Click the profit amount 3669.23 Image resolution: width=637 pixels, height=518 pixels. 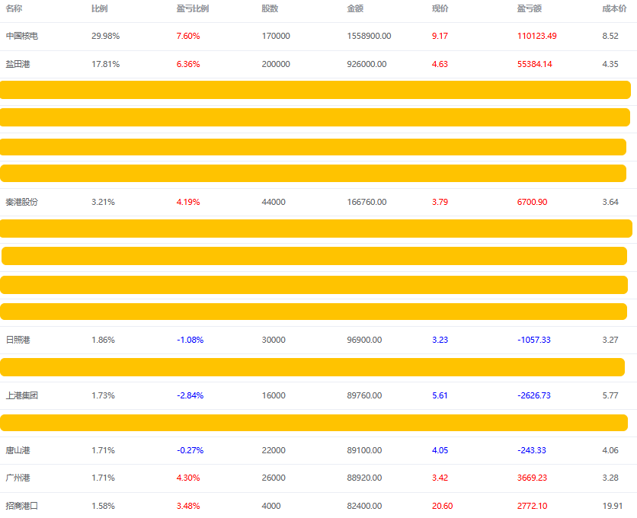pyautogui.click(x=532, y=478)
